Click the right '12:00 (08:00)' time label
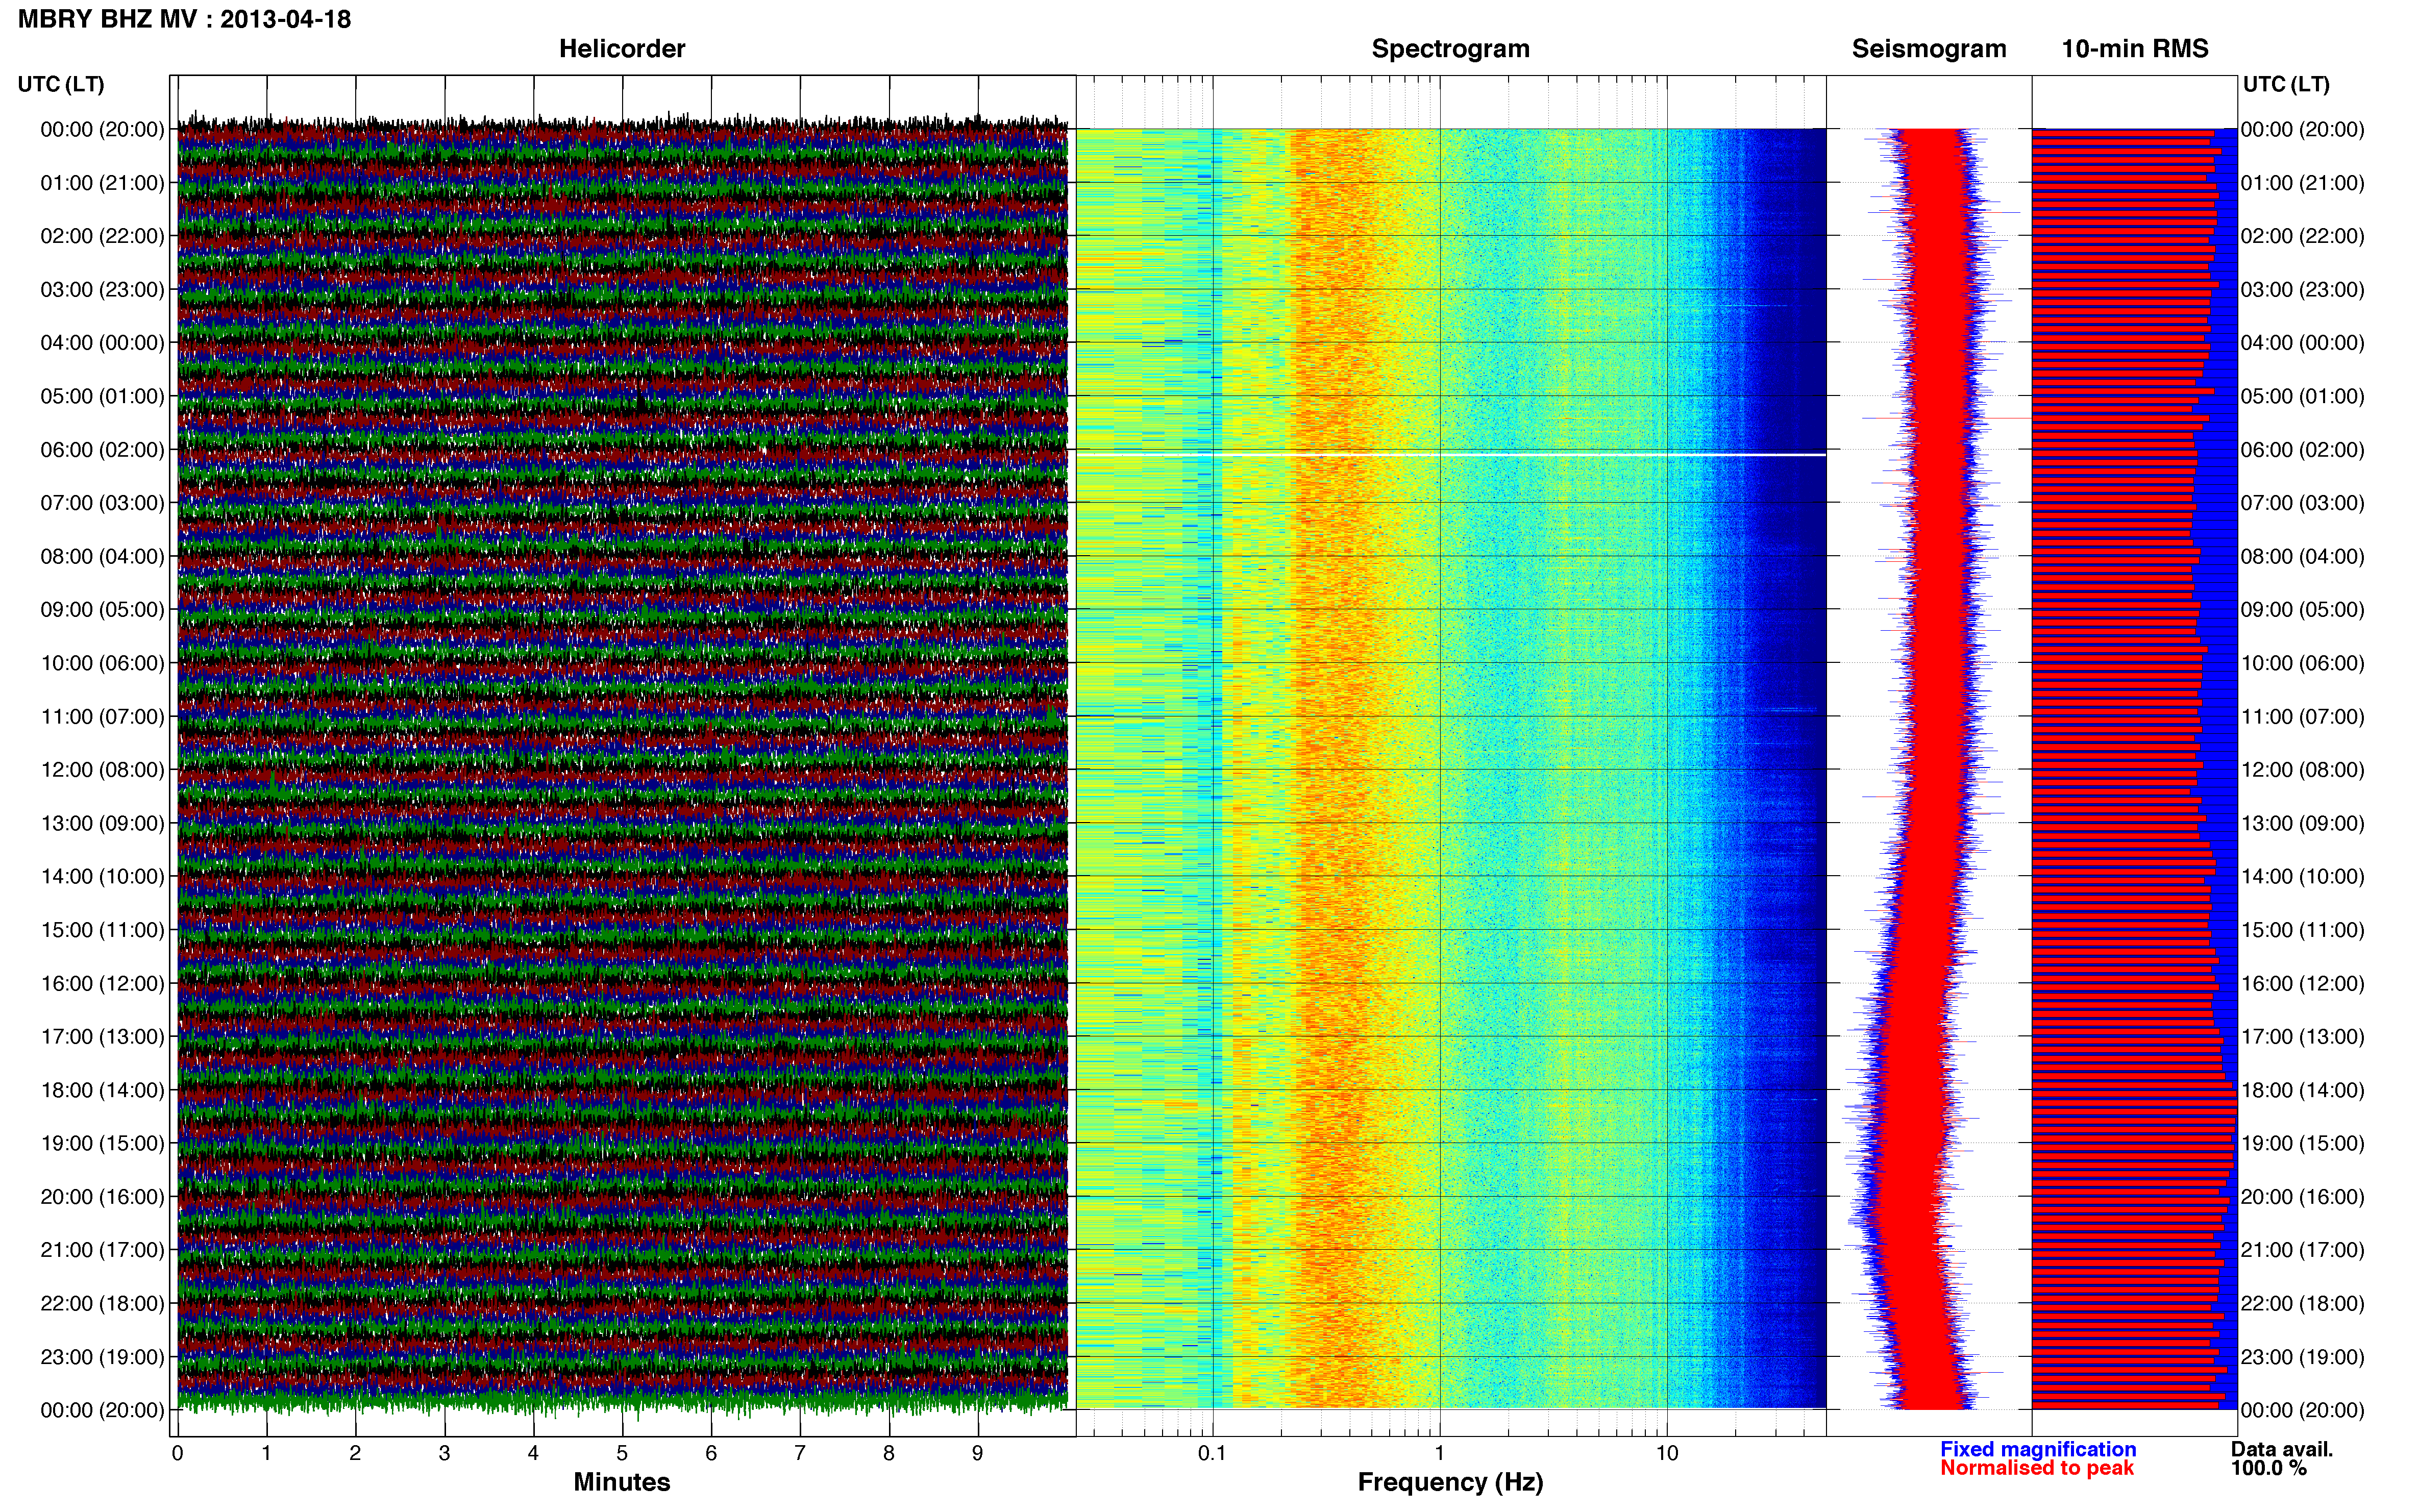The image size is (2419, 1512). [x=2303, y=770]
